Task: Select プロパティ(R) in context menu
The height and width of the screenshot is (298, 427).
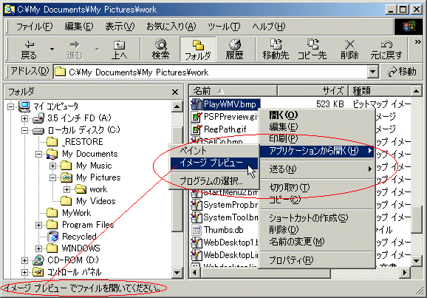Action: pyautogui.click(x=291, y=260)
